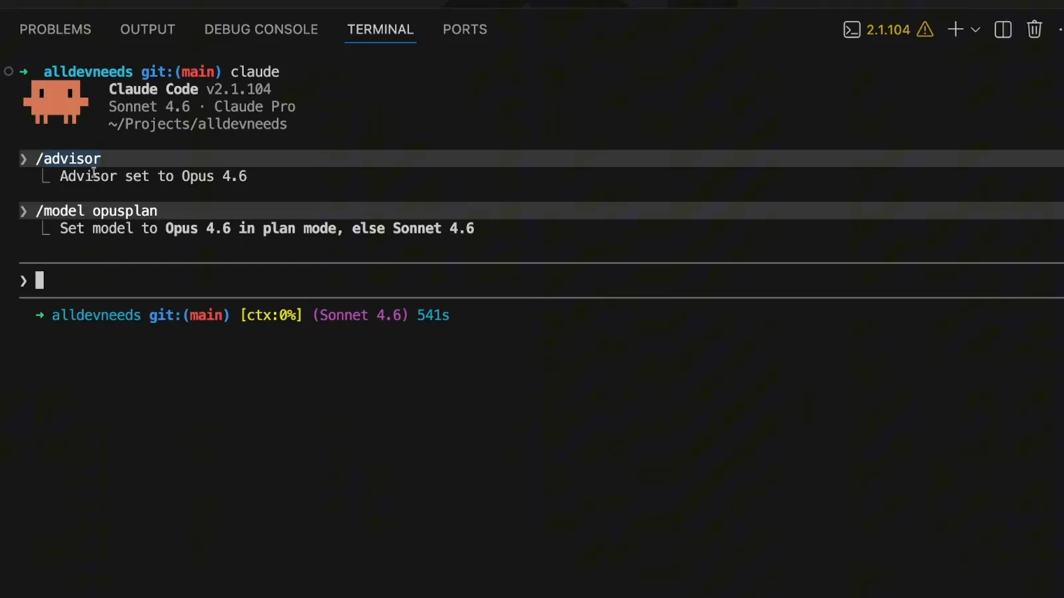This screenshot has height=598, width=1064.
Task: Click the (Sonnet 4.6) status label
Action: (x=360, y=315)
